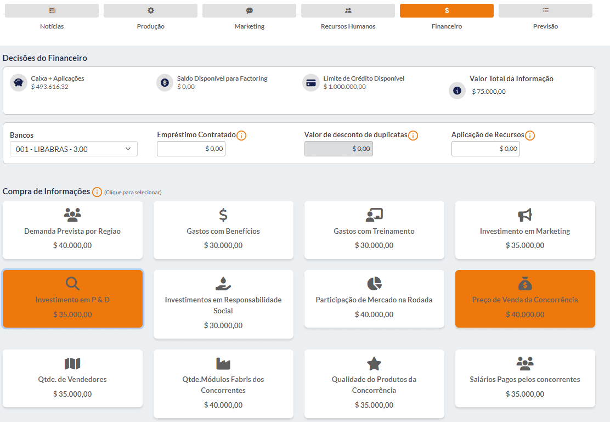Click info icon beside Valor de desconto de duplicatas
The image size is (610, 422).
[413, 135]
